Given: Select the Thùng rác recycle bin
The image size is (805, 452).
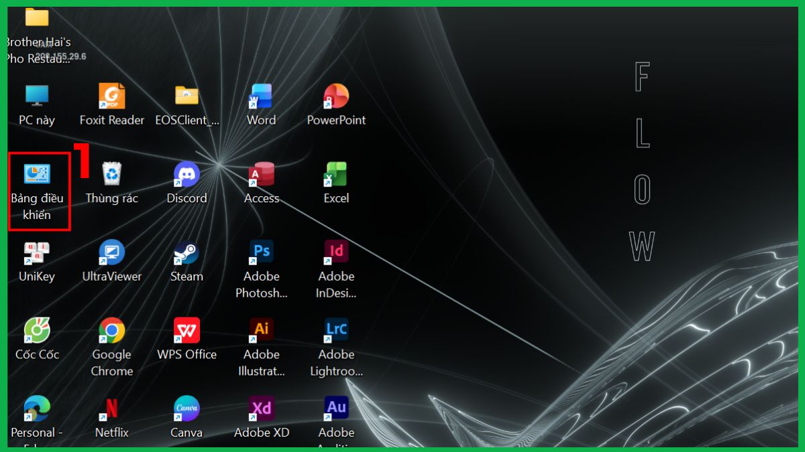Looking at the screenshot, I should (x=111, y=174).
